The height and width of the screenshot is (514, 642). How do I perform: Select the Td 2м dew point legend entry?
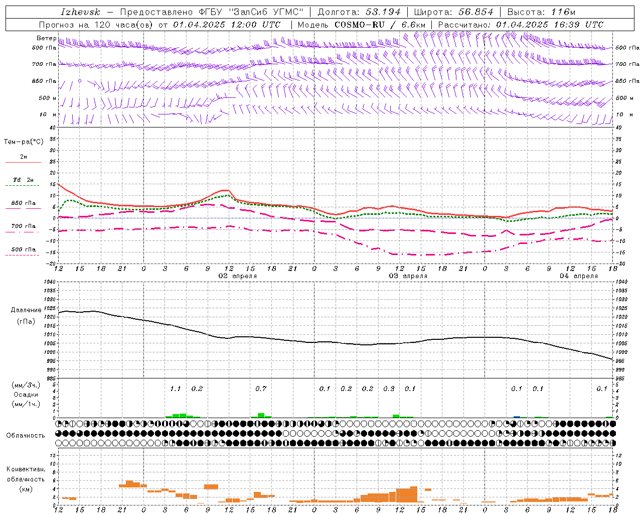[x=24, y=180]
